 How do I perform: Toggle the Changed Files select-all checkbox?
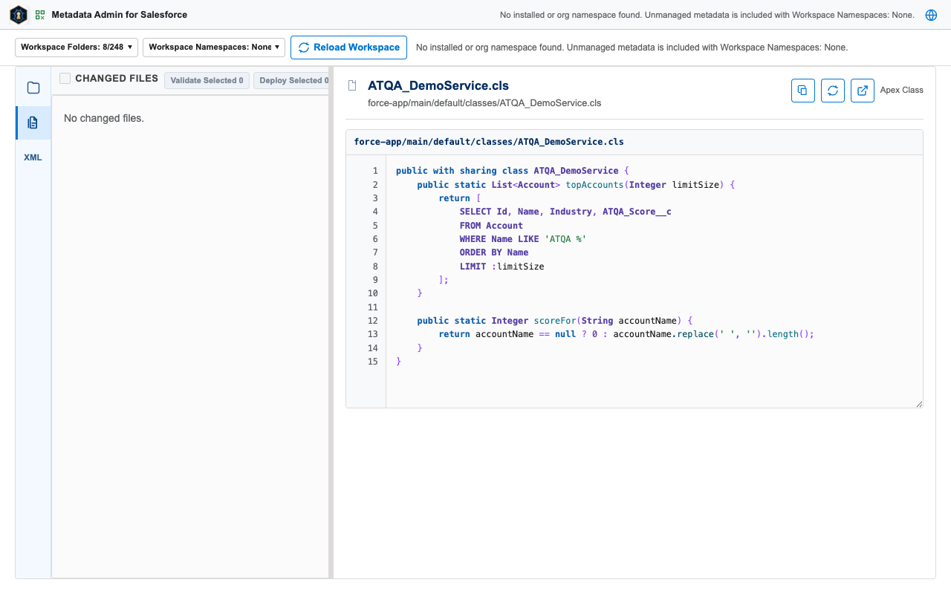point(65,79)
